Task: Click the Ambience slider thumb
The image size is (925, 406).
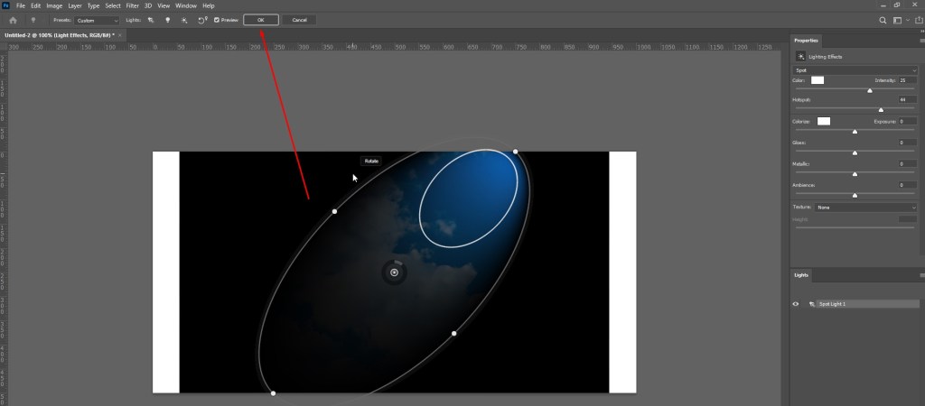Action: [855, 195]
